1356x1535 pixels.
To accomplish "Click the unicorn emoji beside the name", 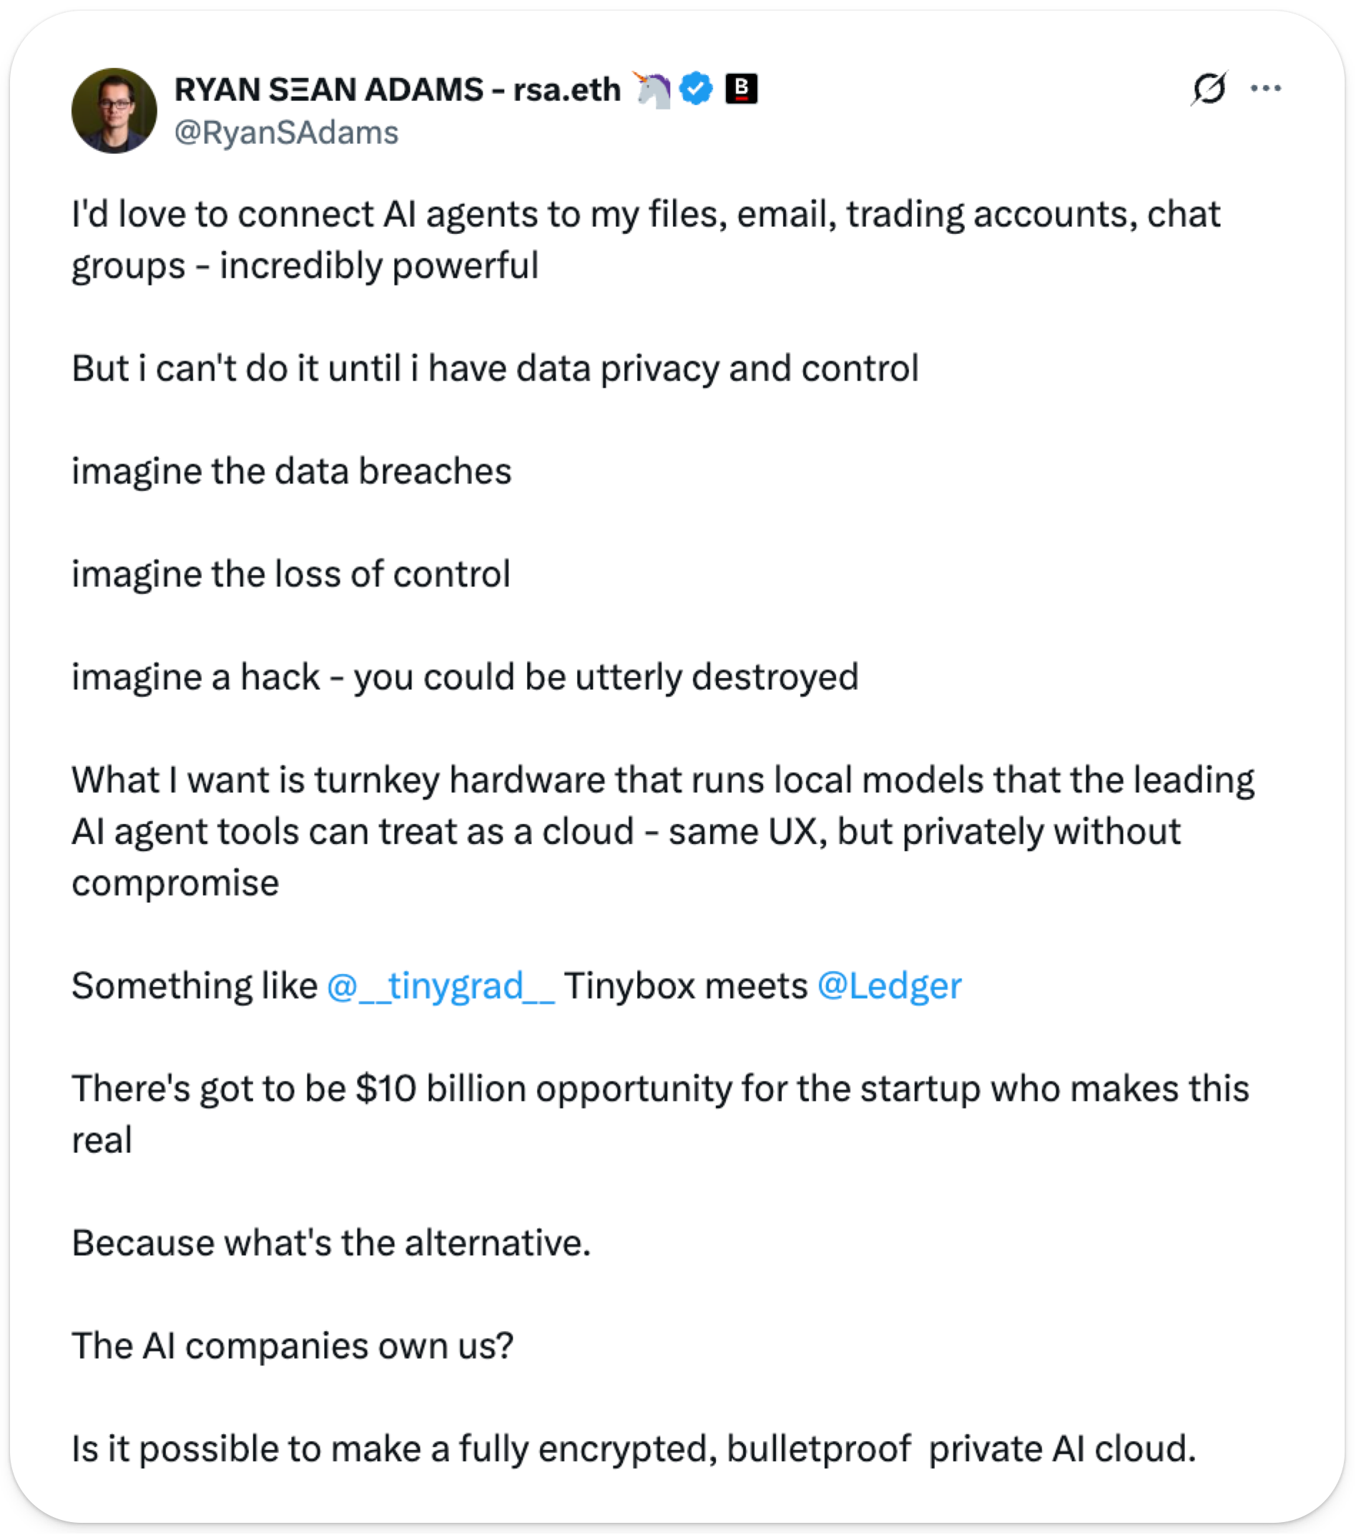I will click(652, 90).
